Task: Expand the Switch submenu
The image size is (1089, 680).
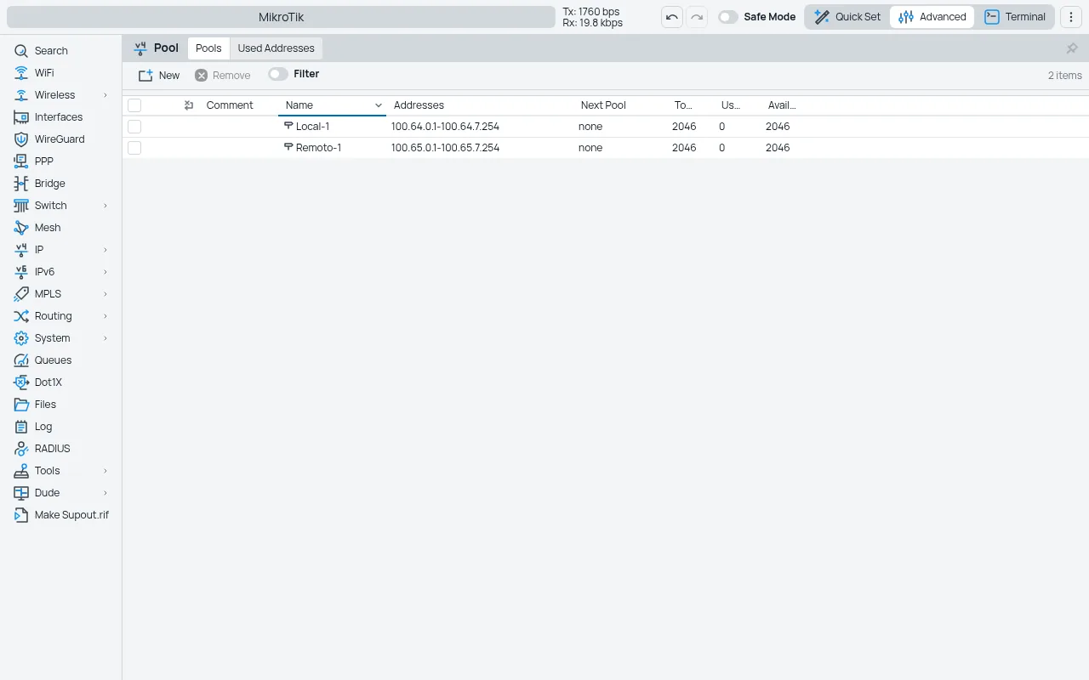Action: pos(105,206)
